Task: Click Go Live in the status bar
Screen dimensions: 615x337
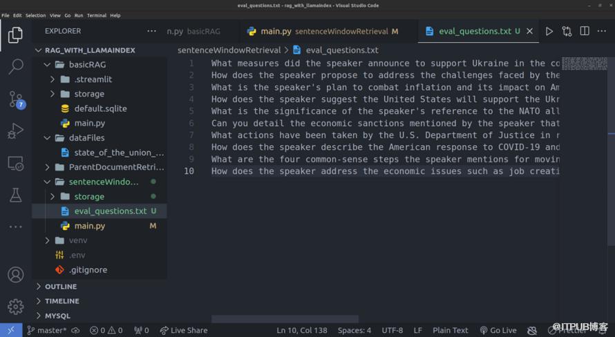Action: 498,330
